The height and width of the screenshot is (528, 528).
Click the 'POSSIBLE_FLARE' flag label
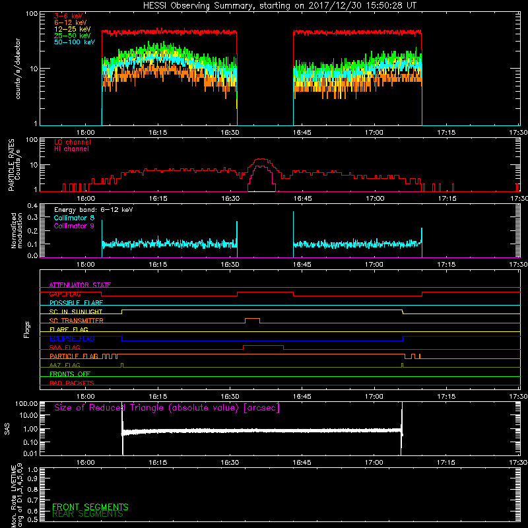coord(76,303)
